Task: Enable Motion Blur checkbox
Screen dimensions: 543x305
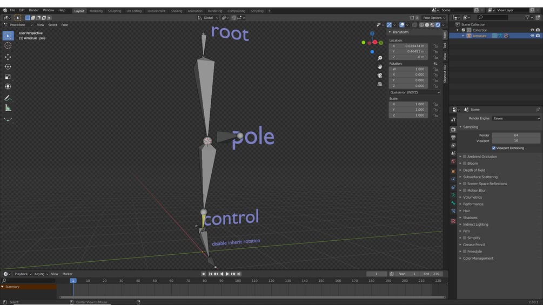Action: (465, 191)
